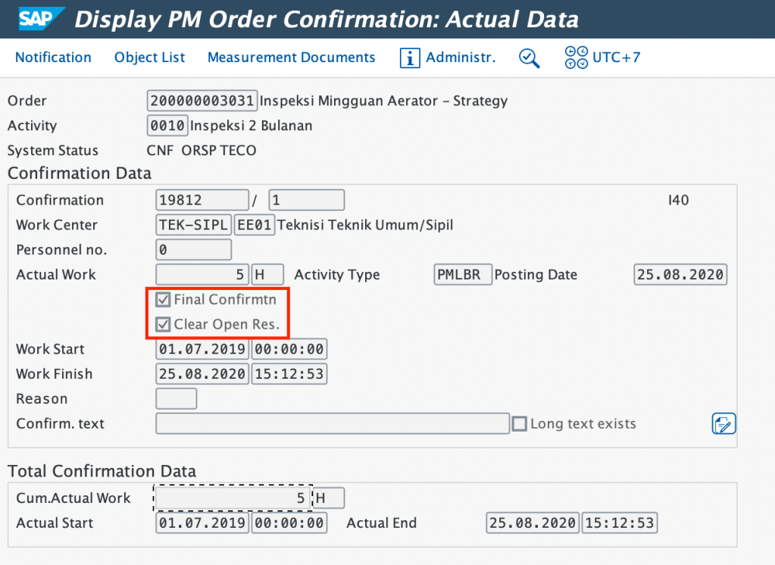Click the Order number field
Viewport: 775px width, 565px height.
point(202,101)
